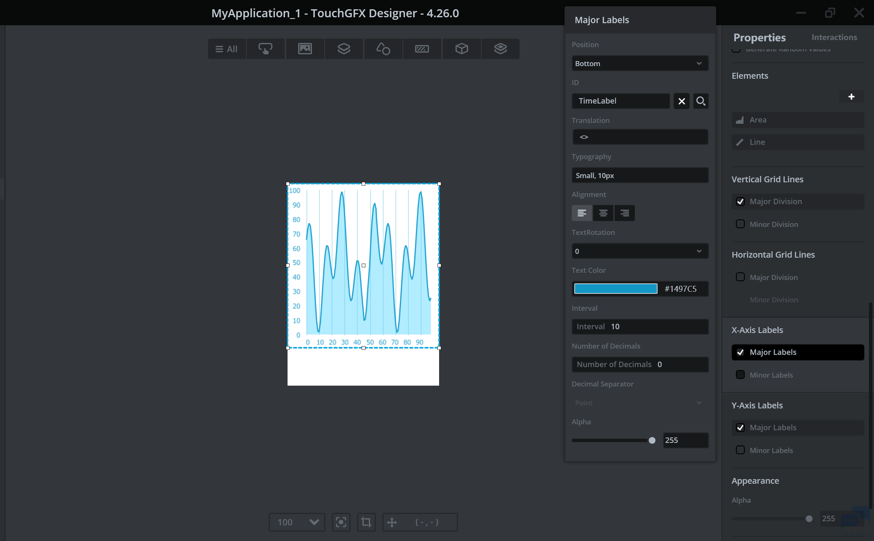Click the center alignment icon
This screenshot has width=874, height=541.
tap(603, 213)
